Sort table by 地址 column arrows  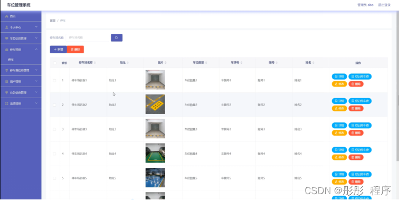click(x=128, y=63)
